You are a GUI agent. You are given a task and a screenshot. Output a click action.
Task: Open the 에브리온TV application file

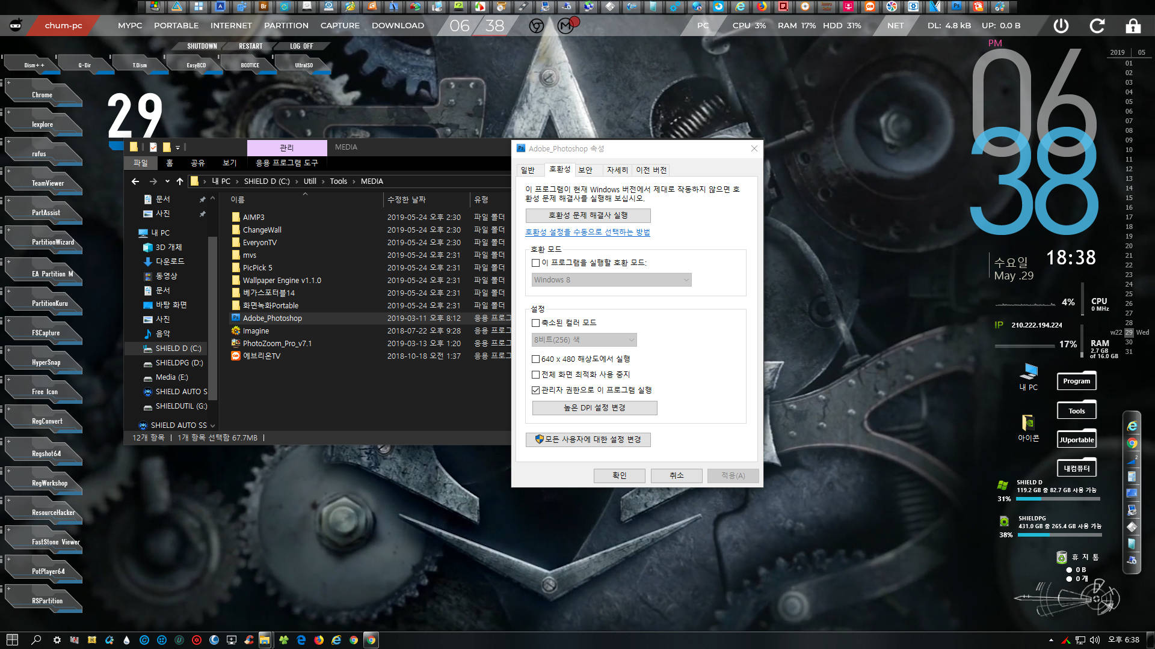pyautogui.click(x=262, y=356)
